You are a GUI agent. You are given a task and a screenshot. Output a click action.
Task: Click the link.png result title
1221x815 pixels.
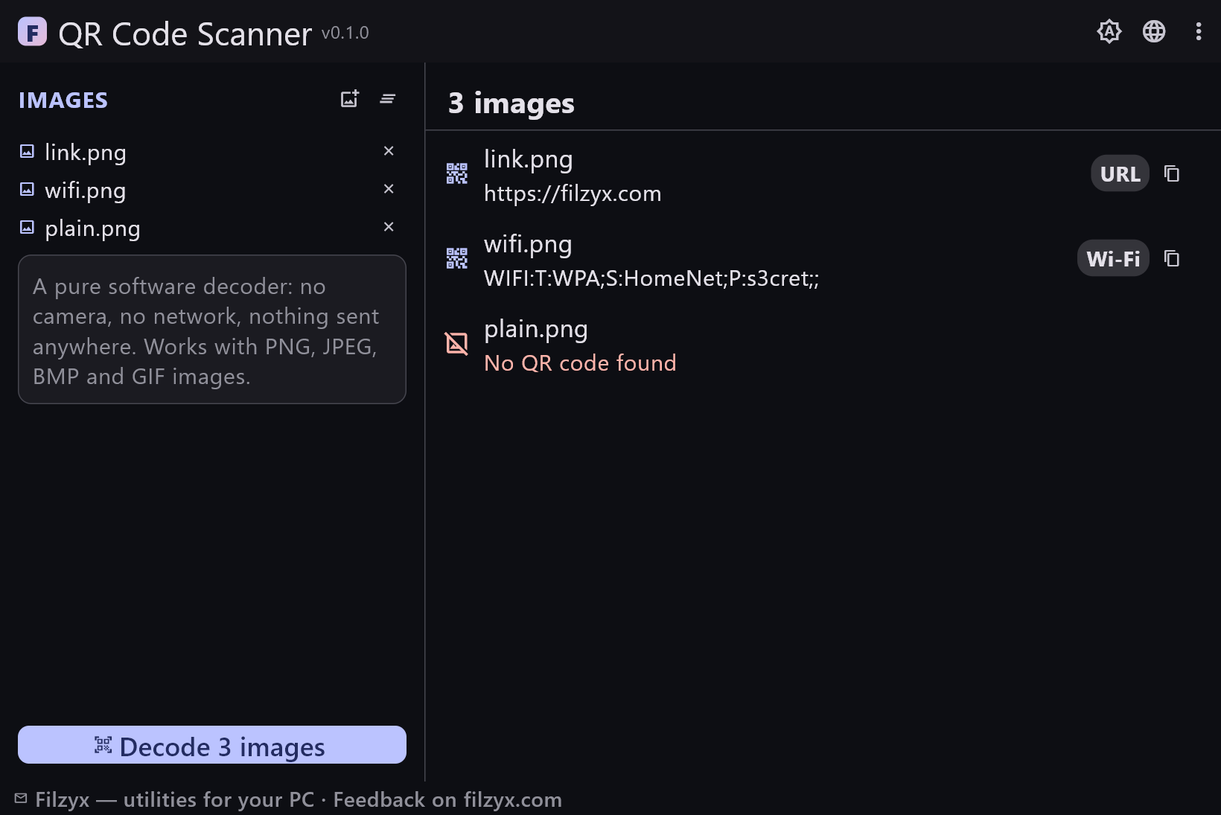click(529, 160)
